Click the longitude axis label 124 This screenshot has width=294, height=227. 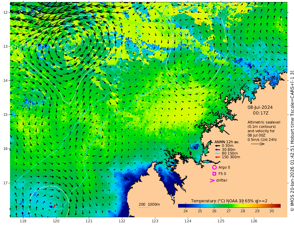coord(188,221)
